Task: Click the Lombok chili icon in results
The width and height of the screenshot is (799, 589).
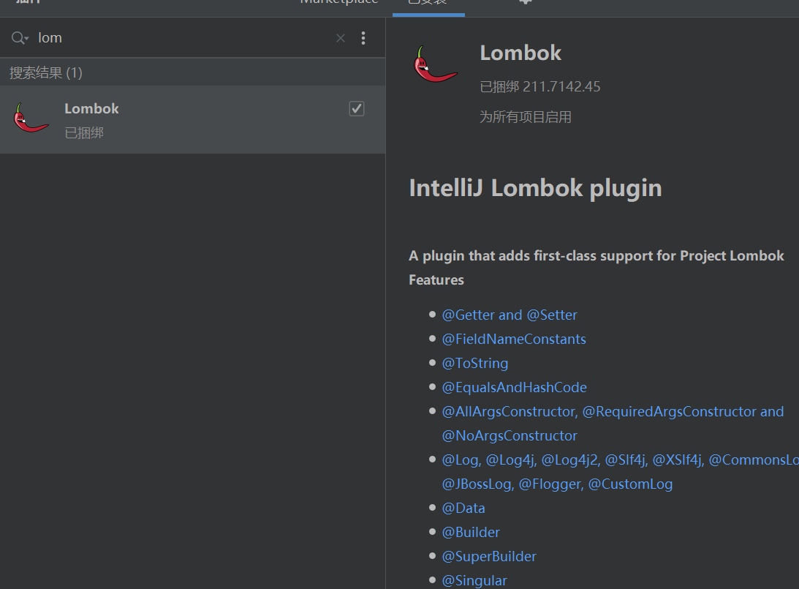Action: click(31, 118)
